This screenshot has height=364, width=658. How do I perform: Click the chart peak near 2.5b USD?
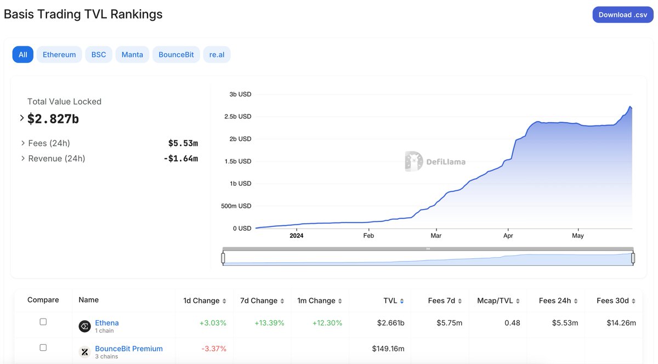coord(630,106)
